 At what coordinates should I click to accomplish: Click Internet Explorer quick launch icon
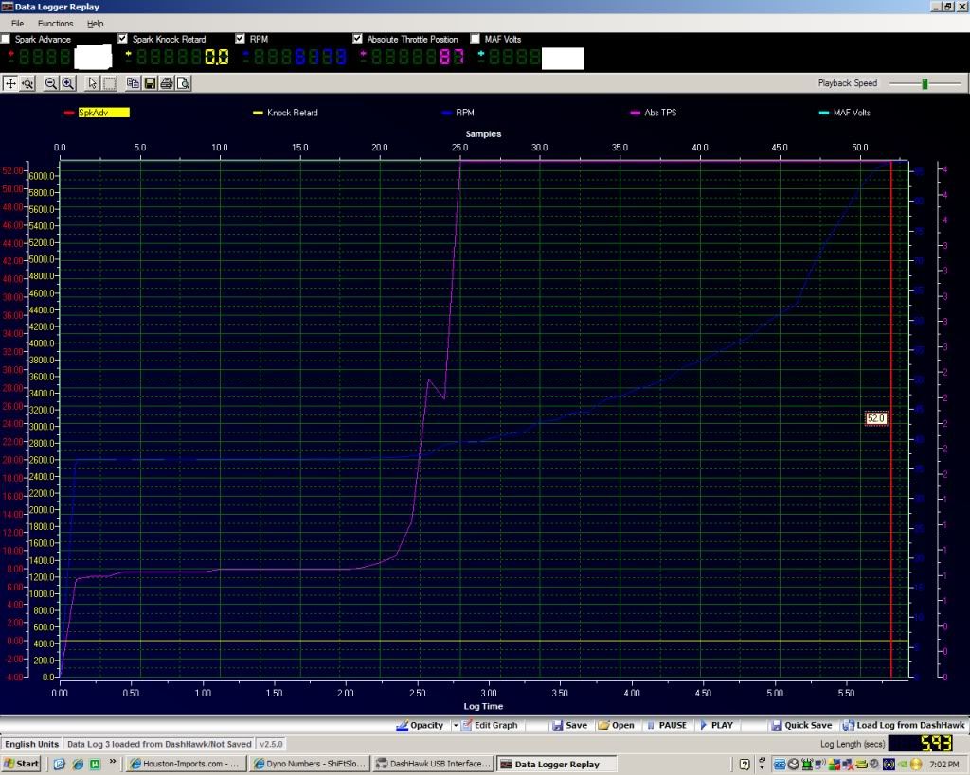coord(78,765)
